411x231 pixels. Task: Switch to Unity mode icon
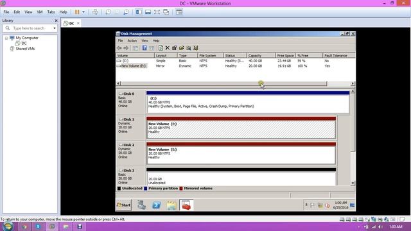[166, 12]
